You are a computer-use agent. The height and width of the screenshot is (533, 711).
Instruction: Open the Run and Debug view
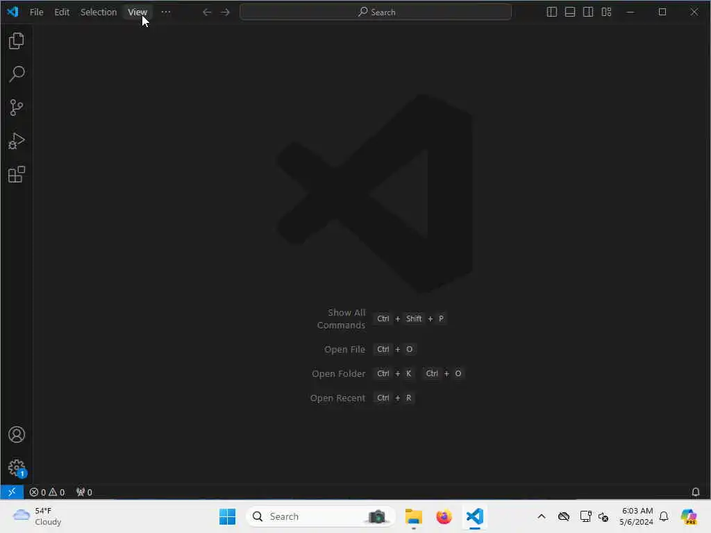click(17, 141)
